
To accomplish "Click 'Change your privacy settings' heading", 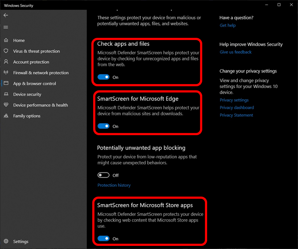I will 248,71.
